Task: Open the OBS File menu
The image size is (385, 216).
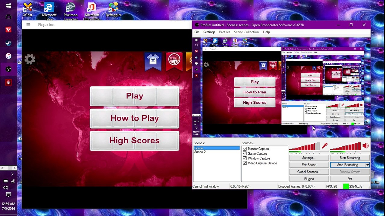Action: click(197, 32)
